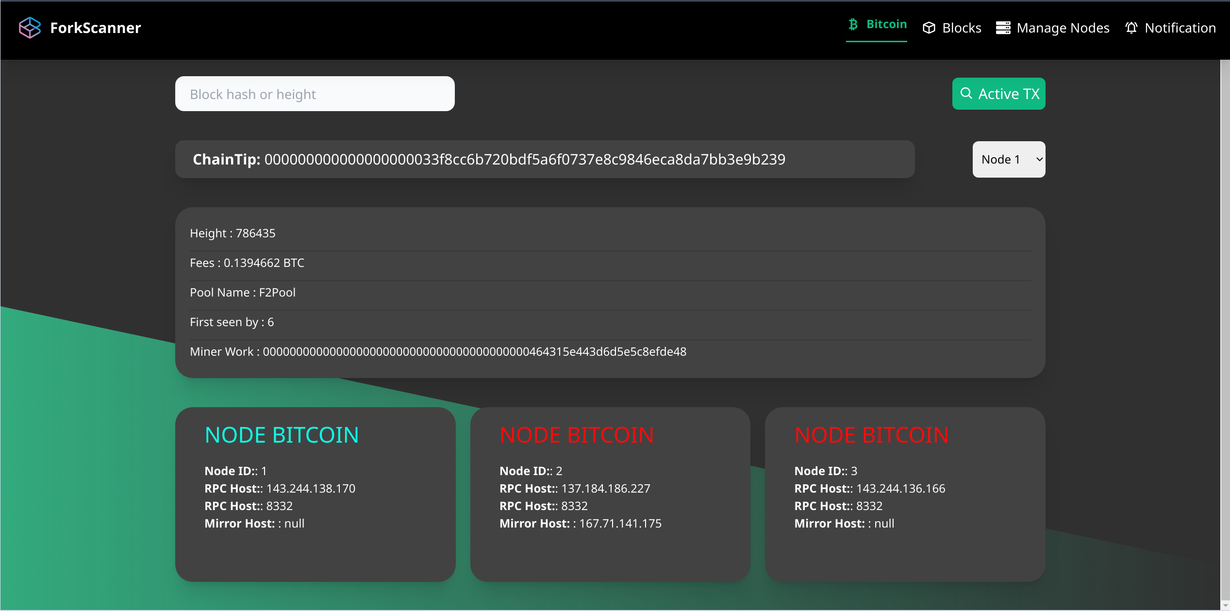Select the Node ID 3 card

point(905,494)
